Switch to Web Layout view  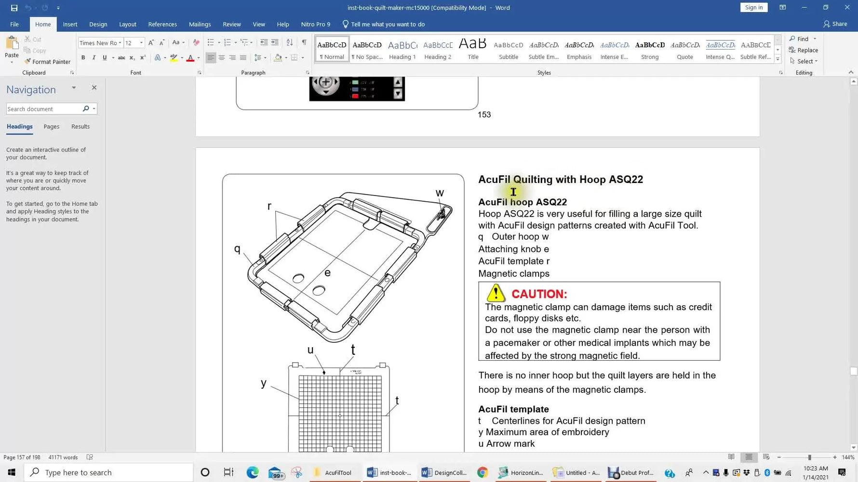[766, 457]
